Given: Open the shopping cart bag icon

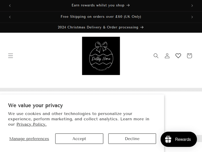Looking at the screenshot, I should (x=189, y=56).
